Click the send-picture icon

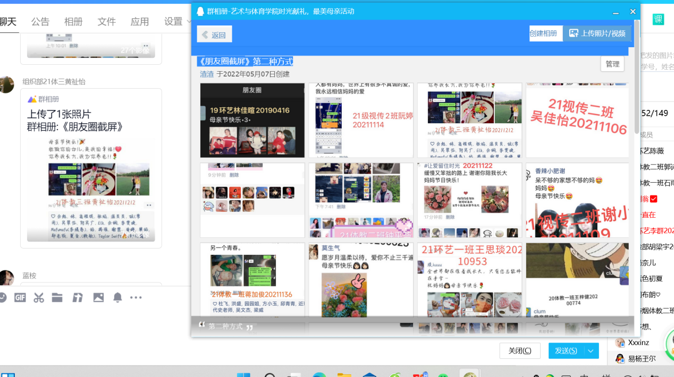point(98,297)
